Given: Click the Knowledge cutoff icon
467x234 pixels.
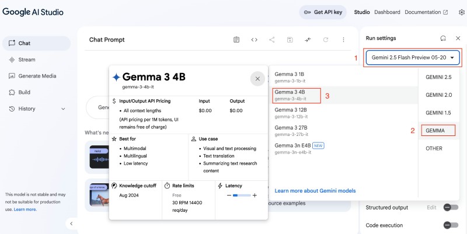Looking at the screenshot, I should tap(114, 186).
